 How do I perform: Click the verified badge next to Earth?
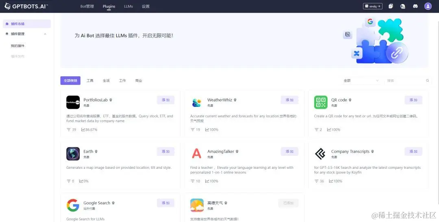[96, 151]
